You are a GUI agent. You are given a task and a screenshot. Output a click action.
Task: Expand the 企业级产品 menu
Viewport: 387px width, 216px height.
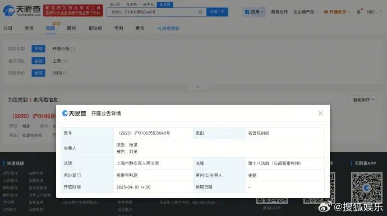[x=305, y=12]
